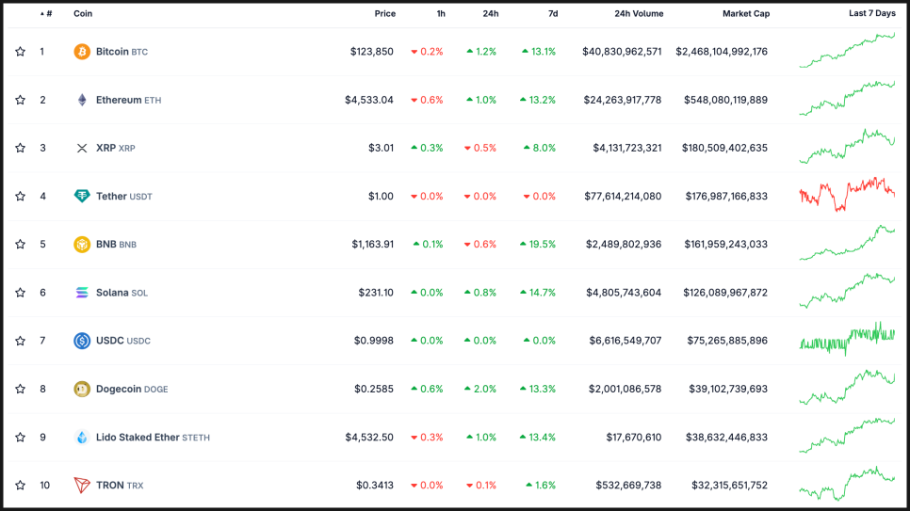Click the Ethereum logo icon
Image resolution: width=910 pixels, height=511 pixels.
pyautogui.click(x=82, y=100)
